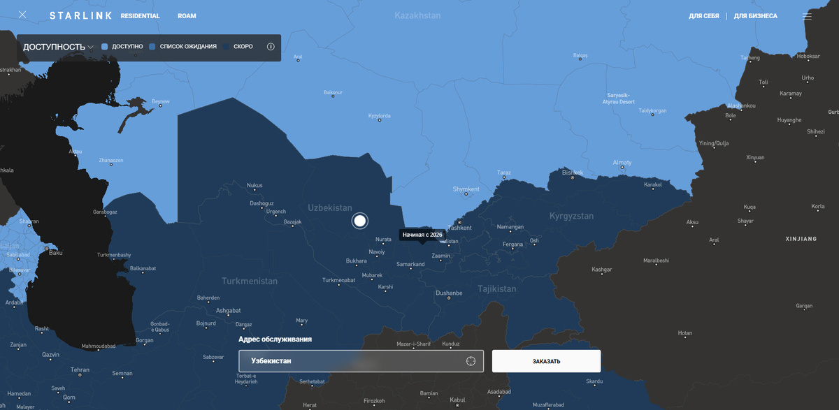Click the Начиная с 2026 tooltip
839x410 pixels.
422,235
